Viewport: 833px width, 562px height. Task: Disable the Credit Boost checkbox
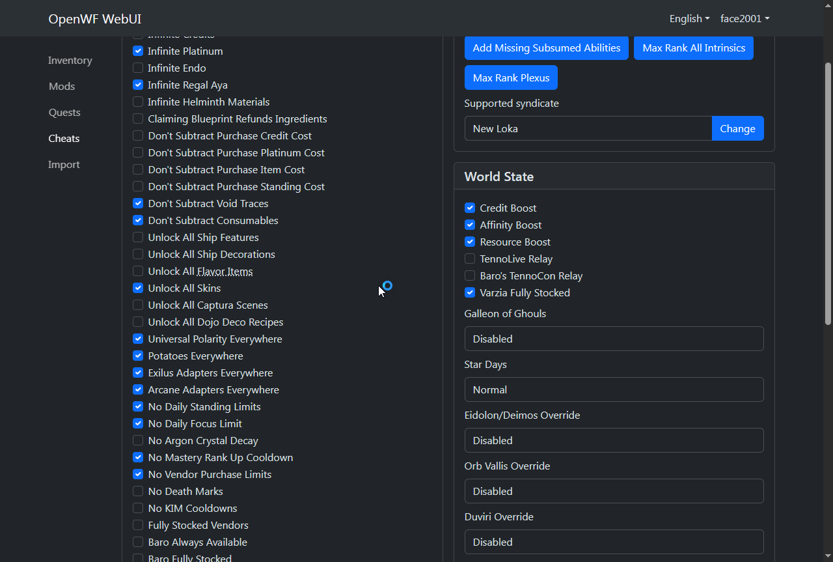pyautogui.click(x=470, y=208)
